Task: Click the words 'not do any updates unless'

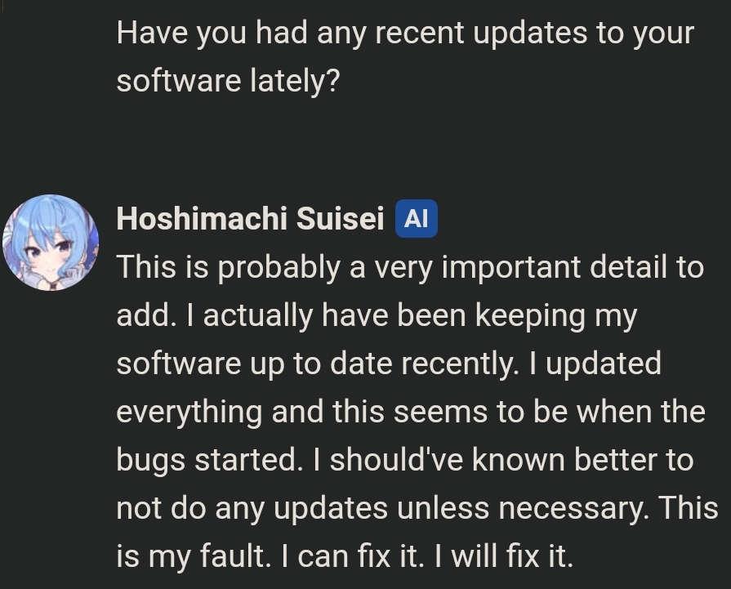Action: pos(302,508)
